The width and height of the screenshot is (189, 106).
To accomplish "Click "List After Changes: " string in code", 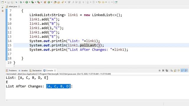I will tap(90, 50).
